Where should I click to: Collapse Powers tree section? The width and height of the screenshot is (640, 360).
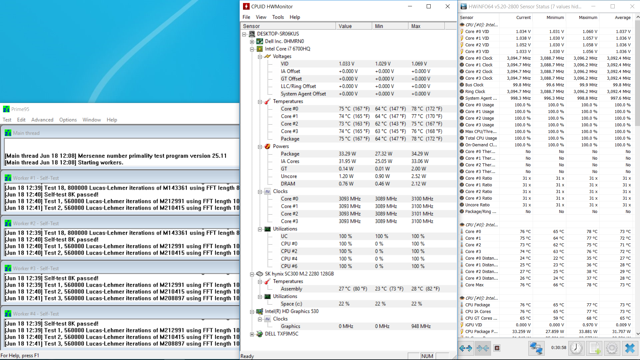[x=260, y=147]
